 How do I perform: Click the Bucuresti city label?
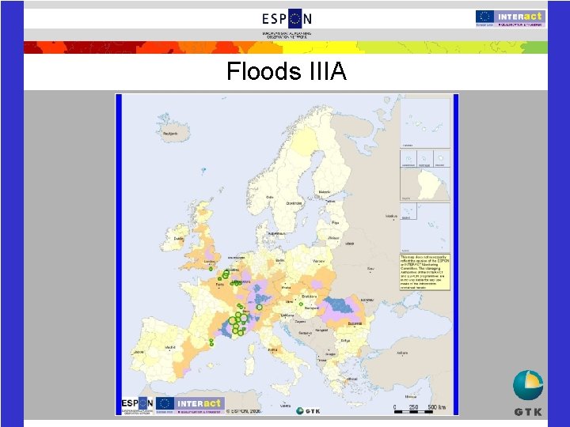point(355,323)
